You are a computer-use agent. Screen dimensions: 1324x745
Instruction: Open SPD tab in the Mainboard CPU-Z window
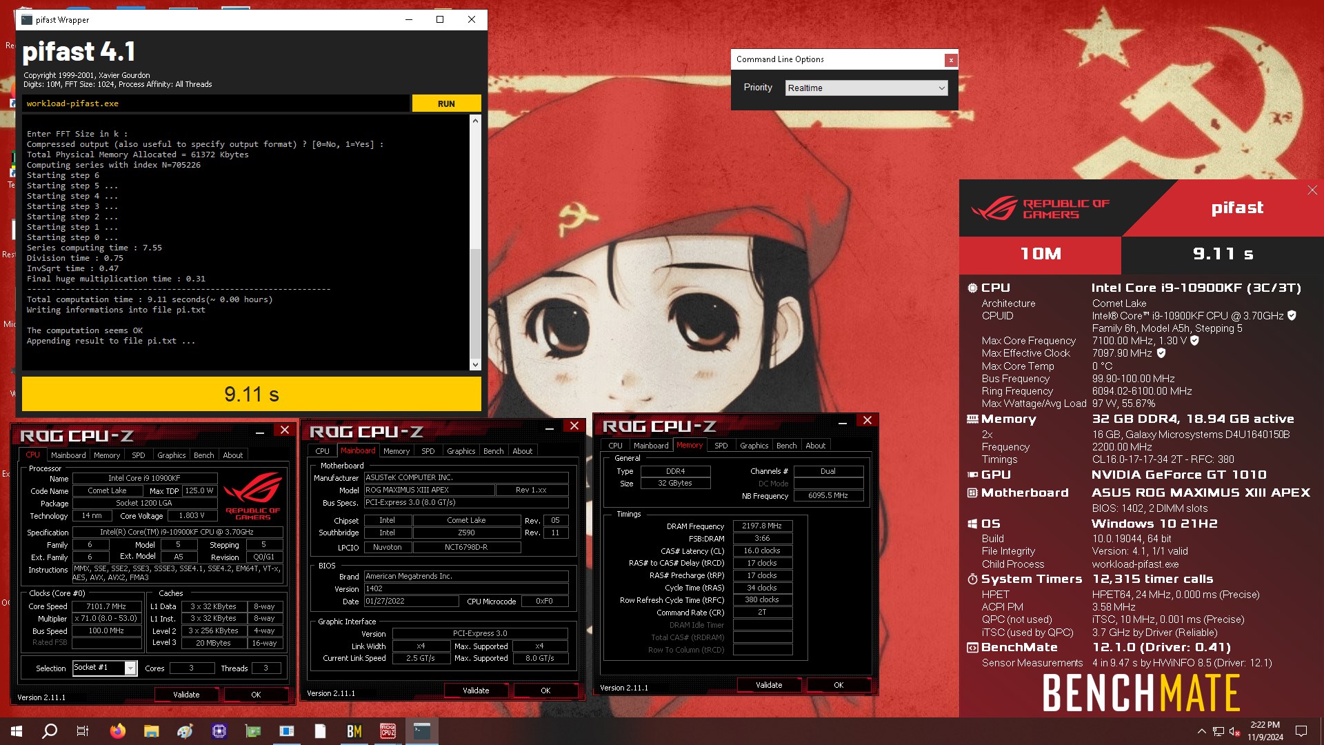428,451
